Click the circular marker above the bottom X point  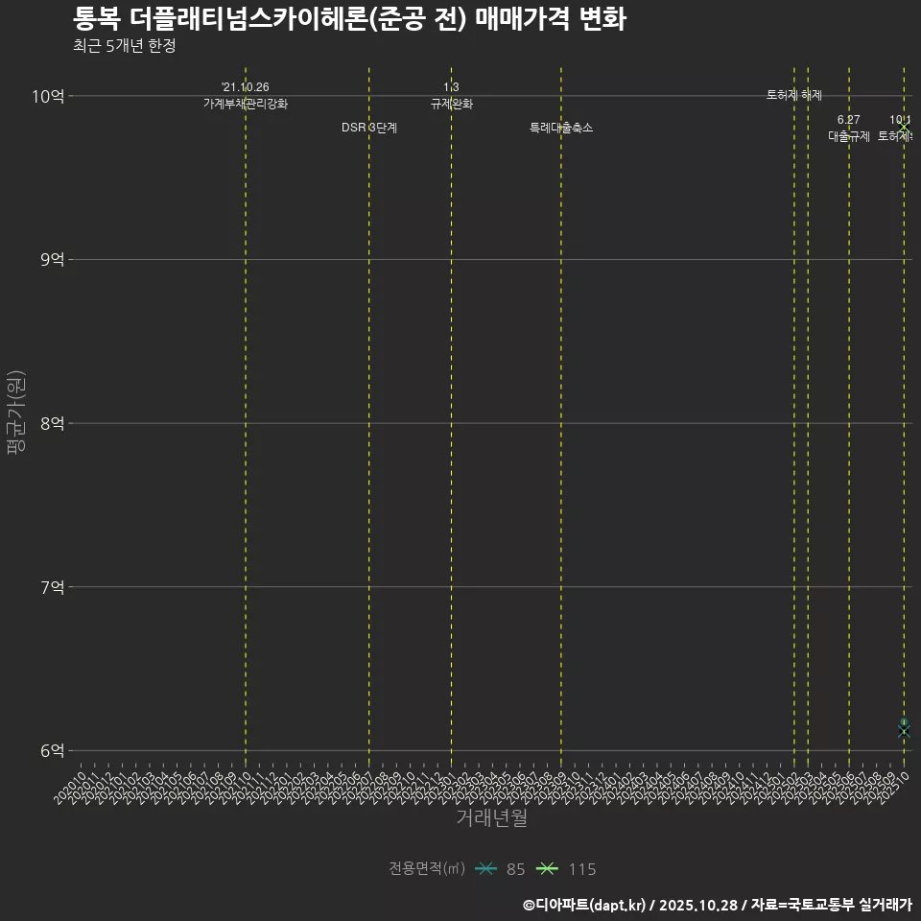click(x=903, y=720)
